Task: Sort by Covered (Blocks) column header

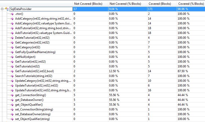Action: click(162, 4)
